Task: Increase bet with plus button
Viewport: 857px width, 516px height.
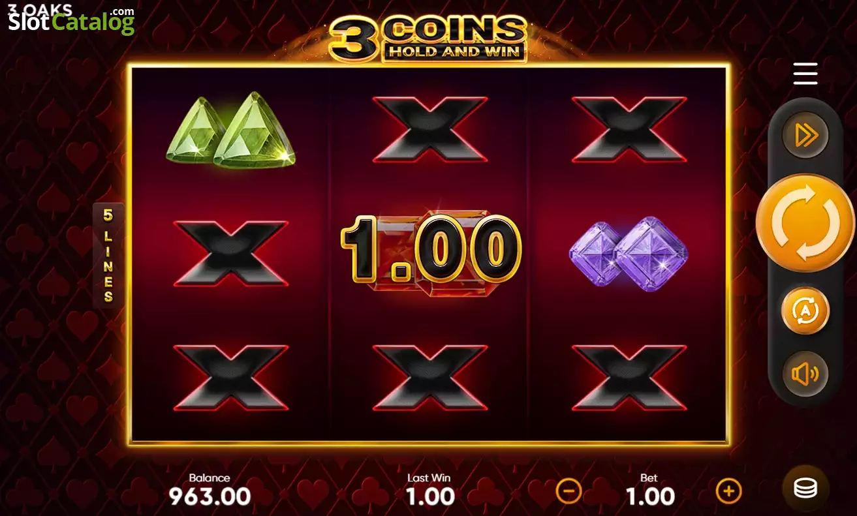Action: click(729, 491)
